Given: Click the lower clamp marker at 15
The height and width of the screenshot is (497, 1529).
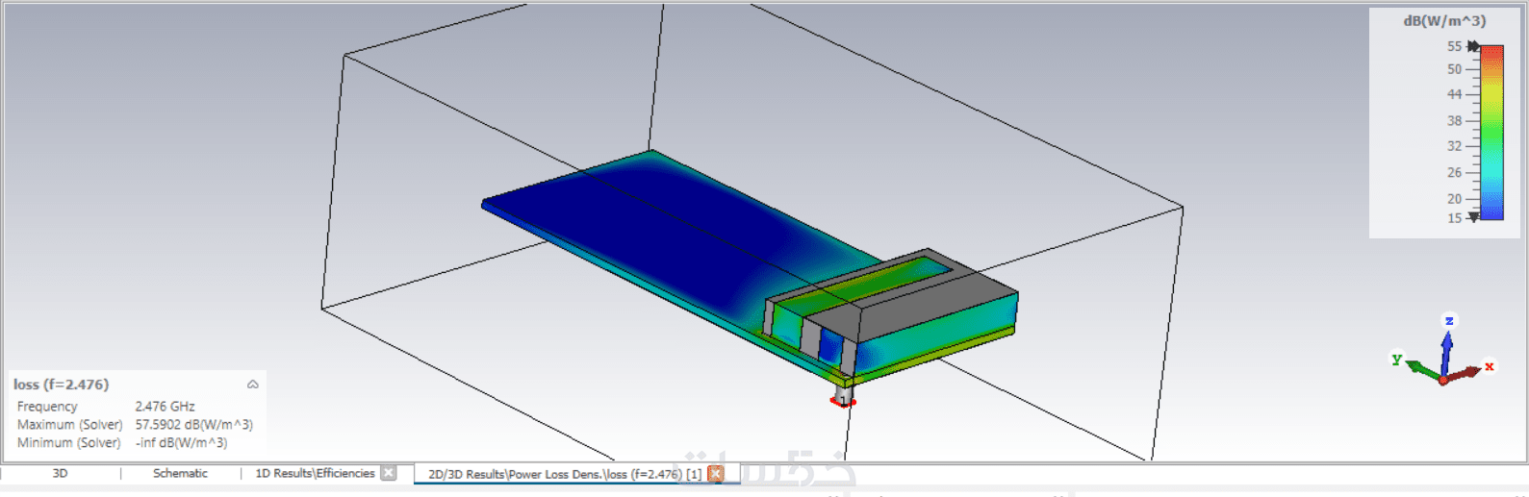Looking at the screenshot, I should point(1474,218).
